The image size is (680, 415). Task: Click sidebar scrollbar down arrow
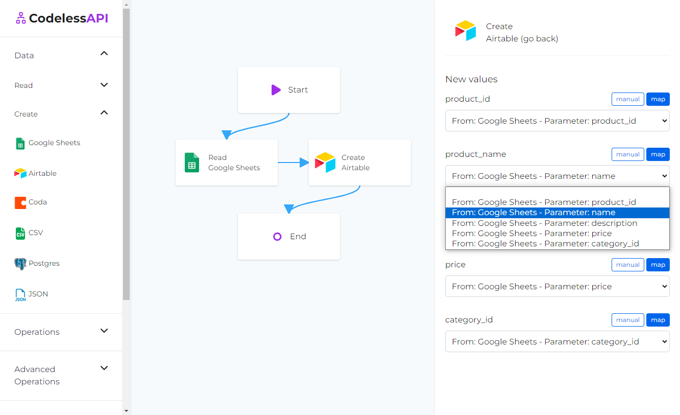(127, 410)
